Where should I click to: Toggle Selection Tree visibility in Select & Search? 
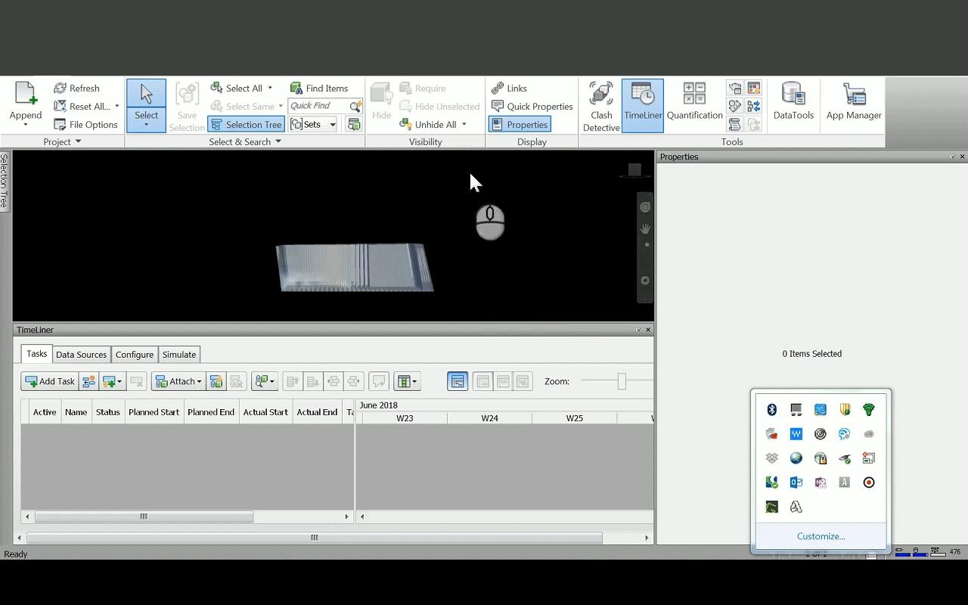(x=246, y=124)
